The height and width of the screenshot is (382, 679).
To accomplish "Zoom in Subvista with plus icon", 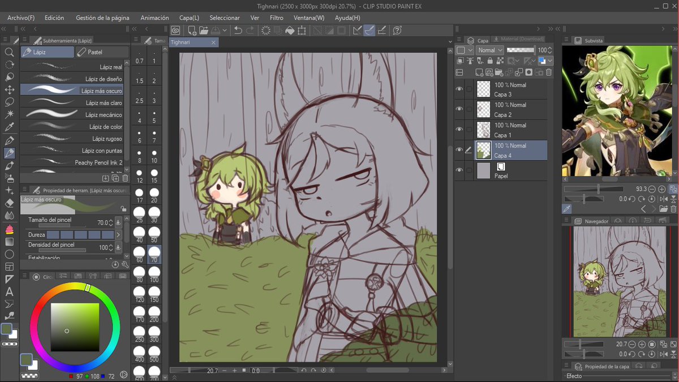I will point(662,189).
